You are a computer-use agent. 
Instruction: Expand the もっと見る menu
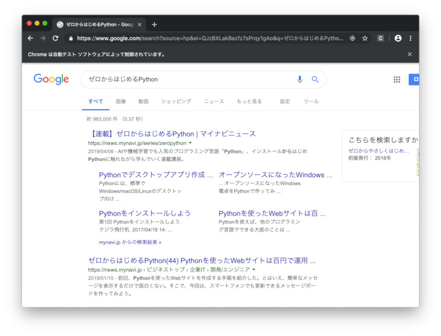pyautogui.click(x=249, y=101)
